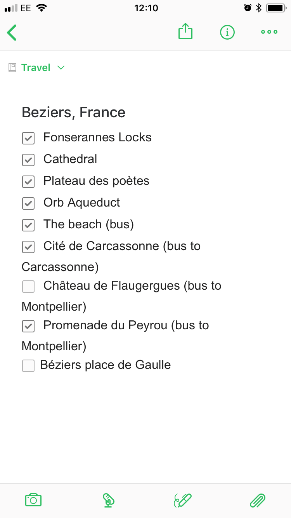Uncheck the Cathedral checkbox

click(x=28, y=160)
